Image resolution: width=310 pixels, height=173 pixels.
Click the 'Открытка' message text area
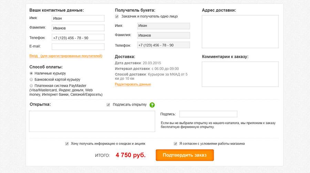pos(92,121)
